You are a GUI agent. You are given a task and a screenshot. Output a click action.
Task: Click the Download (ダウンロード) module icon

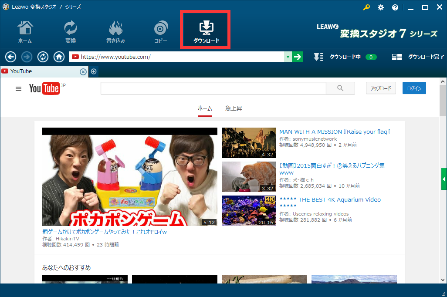[206, 30]
